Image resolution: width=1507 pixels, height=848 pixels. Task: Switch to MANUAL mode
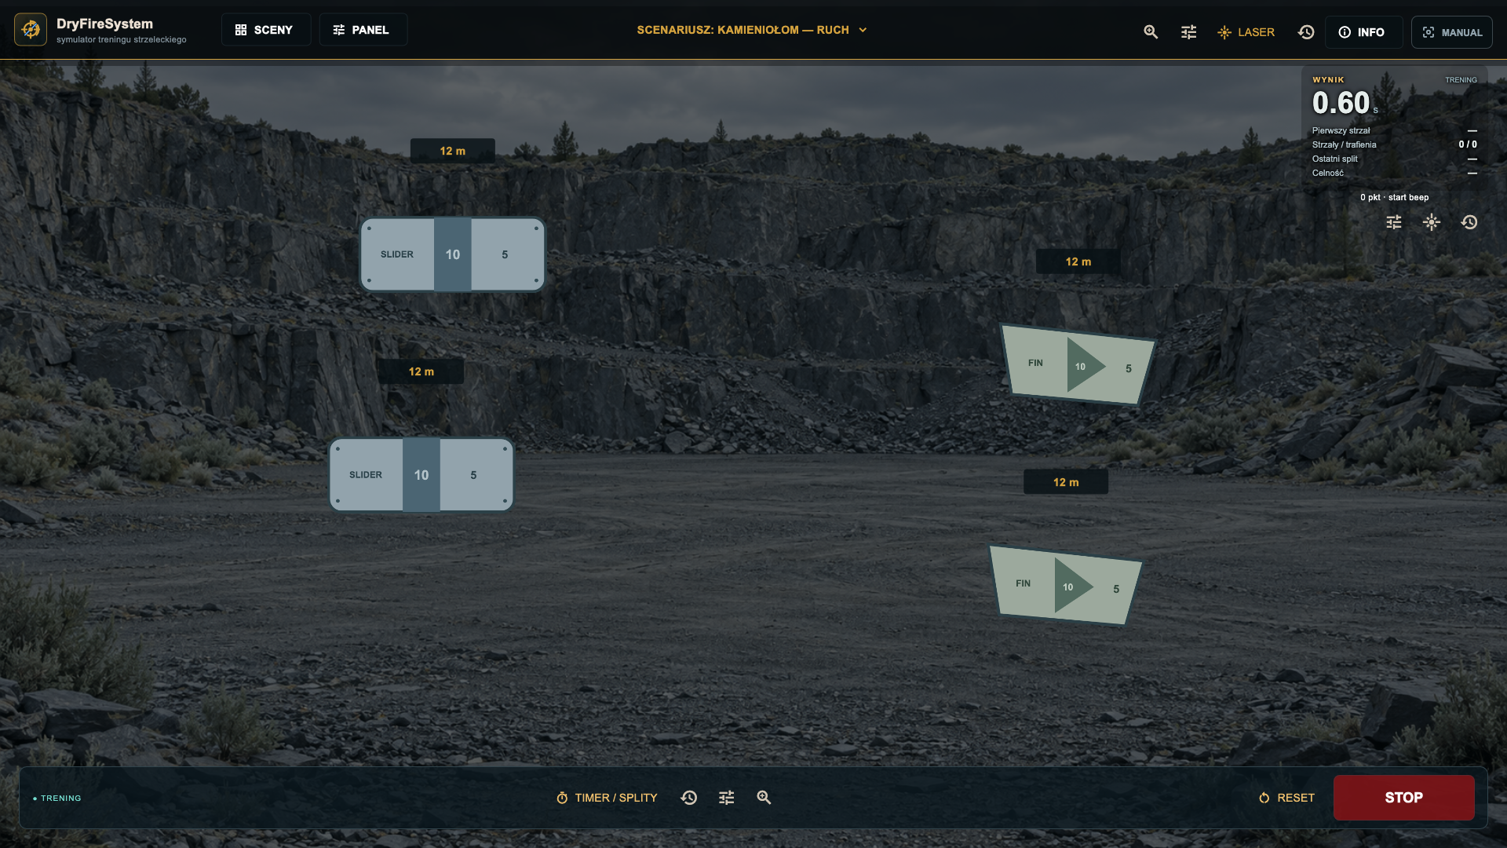point(1452,32)
